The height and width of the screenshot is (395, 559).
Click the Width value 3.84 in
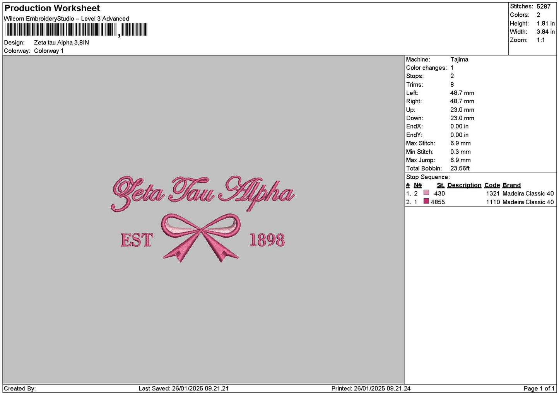point(545,32)
